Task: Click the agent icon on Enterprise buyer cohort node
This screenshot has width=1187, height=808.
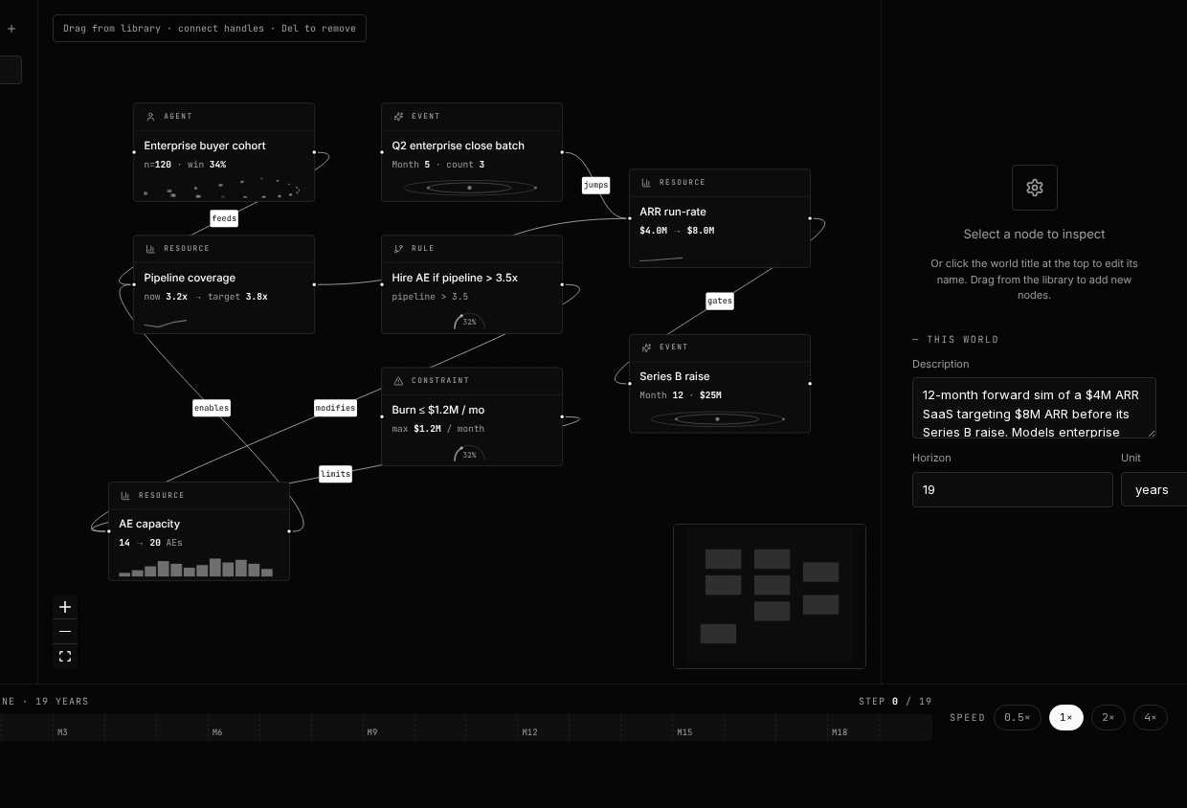Action: click(150, 117)
